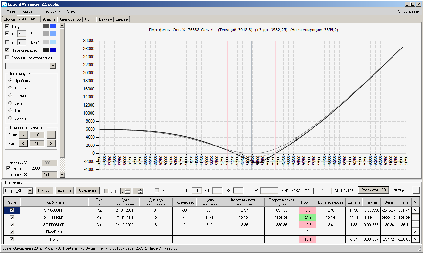
Task: Click the OptionFVV application icon in the title bar
Action: click(4, 4)
